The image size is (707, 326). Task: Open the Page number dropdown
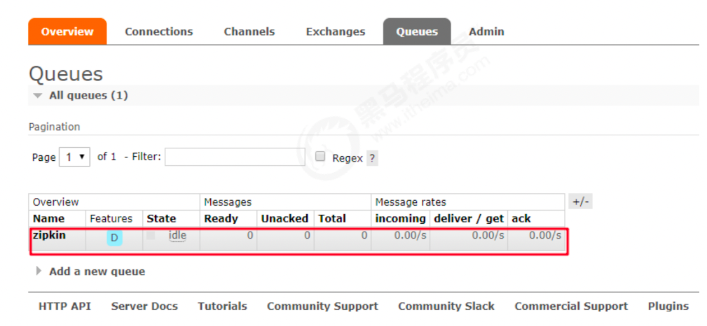[x=75, y=157]
